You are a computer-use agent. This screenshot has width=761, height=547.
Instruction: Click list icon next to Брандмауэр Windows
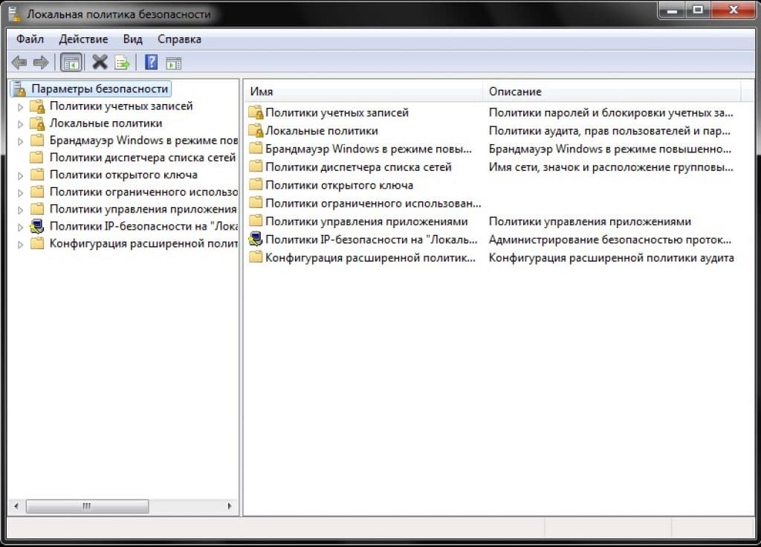pyautogui.click(x=256, y=149)
